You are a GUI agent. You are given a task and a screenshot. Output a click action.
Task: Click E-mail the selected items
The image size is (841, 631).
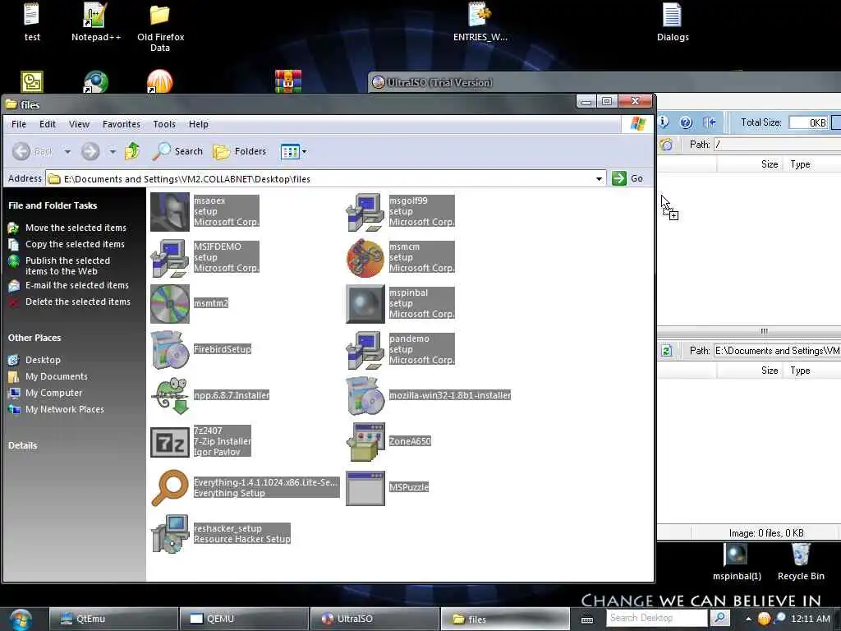point(77,285)
